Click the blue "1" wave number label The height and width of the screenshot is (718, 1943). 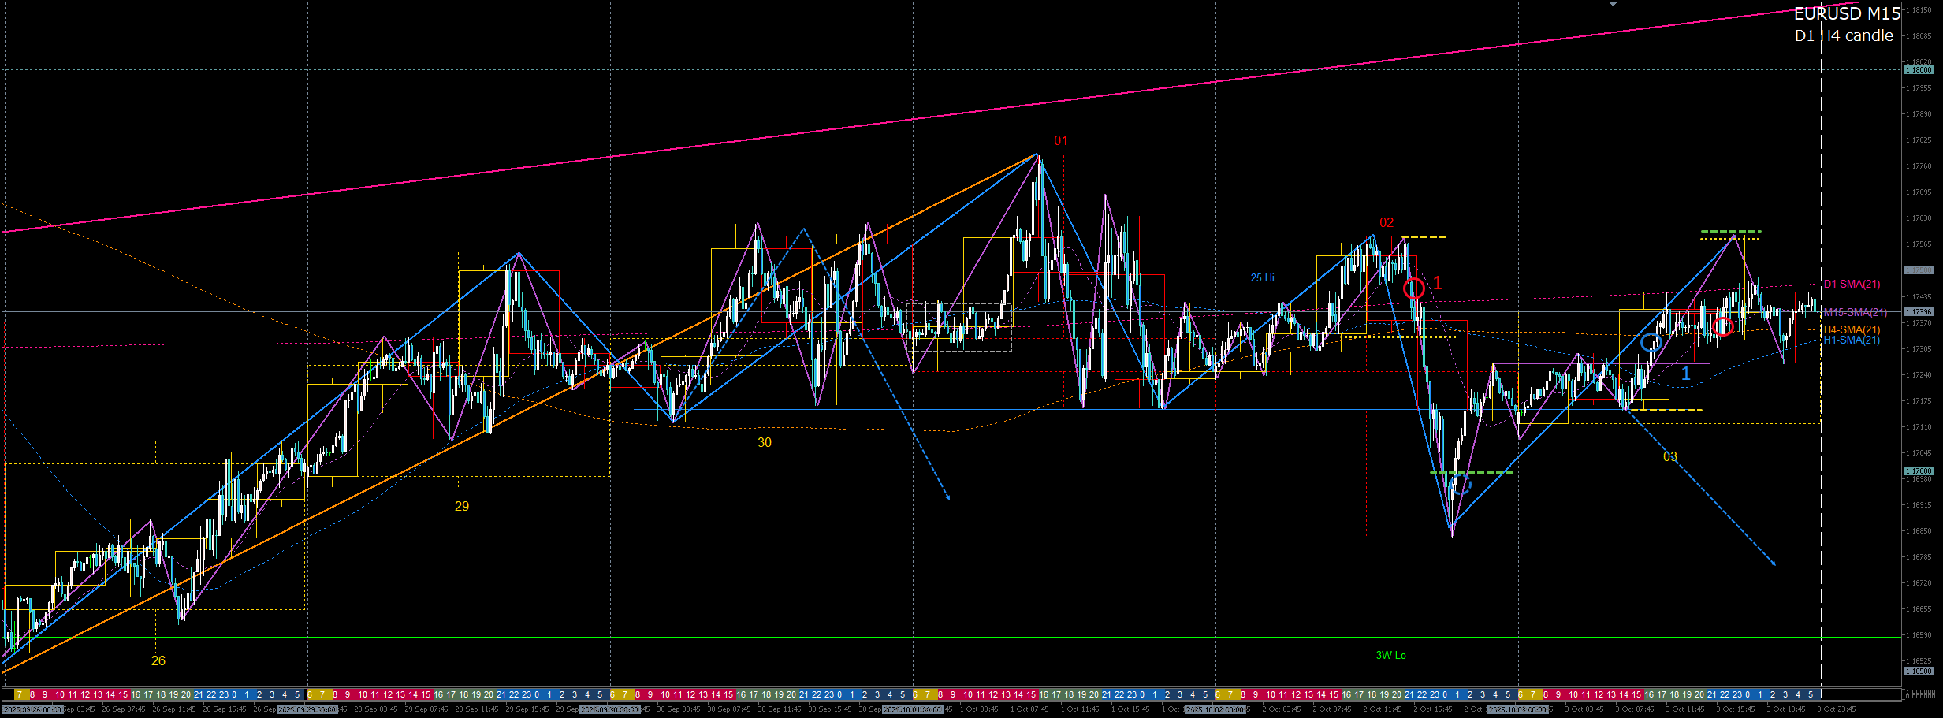1685,374
